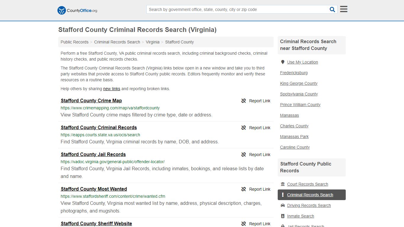The height and width of the screenshot is (227, 404).
Task: Open the vadoc.virginia.gov offender locator URL
Action: tap(113, 162)
